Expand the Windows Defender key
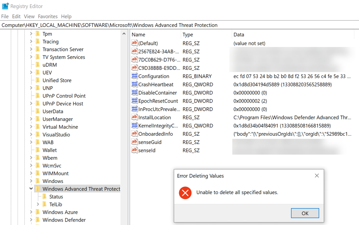This screenshot has width=359, height=225. point(31,220)
